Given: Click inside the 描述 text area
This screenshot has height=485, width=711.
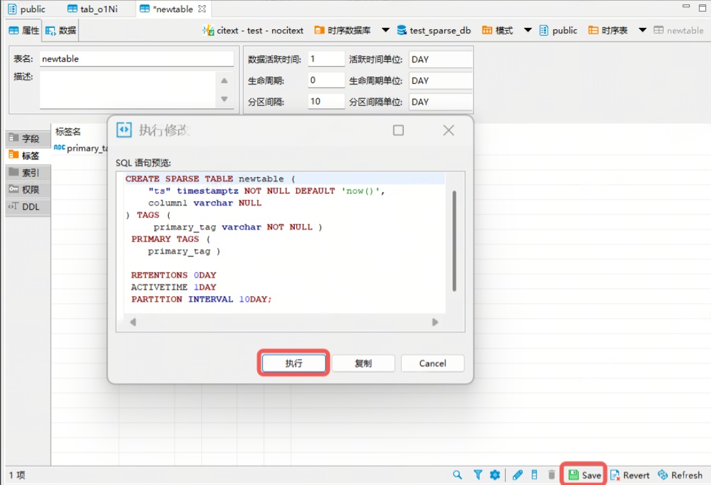Looking at the screenshot, I should pyautogui.click(x=128, y=90).
